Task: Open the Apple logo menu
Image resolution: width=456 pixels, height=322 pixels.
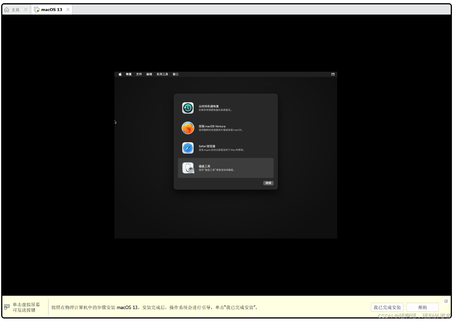Action: coord(120,74)
